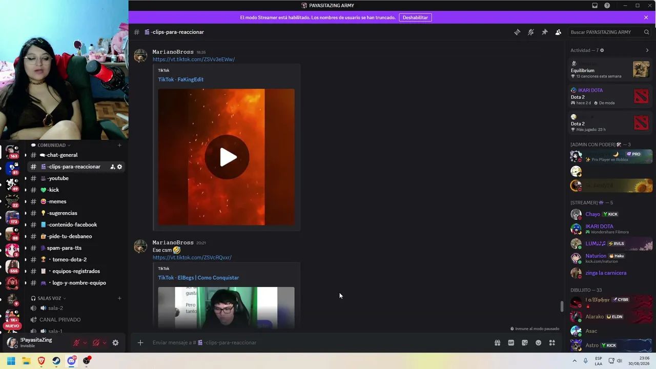Add a channel to COMUNIDAD with plus icon
The width and height of the screenshot is (656, 369).
(119, 145)
